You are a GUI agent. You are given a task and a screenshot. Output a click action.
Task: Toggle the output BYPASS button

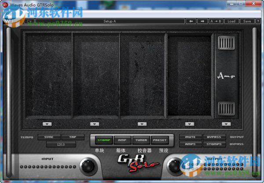coord(214,137)
